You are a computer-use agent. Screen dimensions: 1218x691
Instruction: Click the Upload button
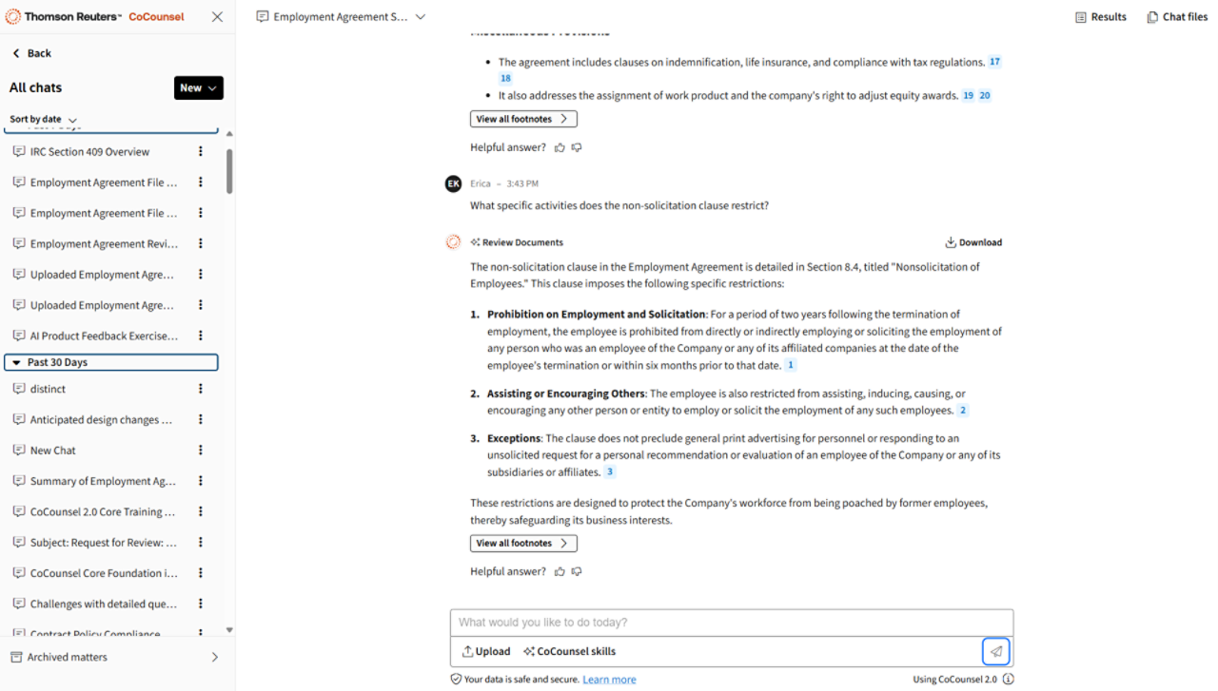(x=486, y=651)
